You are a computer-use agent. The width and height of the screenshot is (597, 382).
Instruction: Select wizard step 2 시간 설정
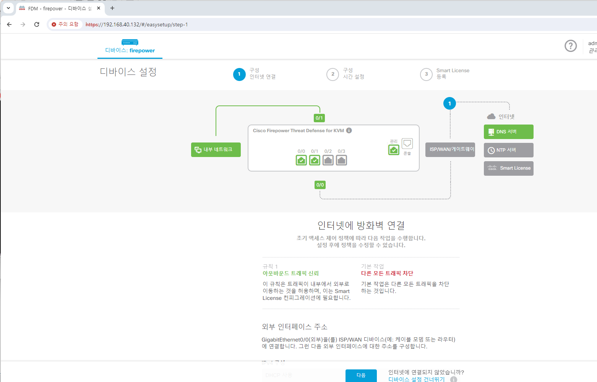(x=346, y=74)
